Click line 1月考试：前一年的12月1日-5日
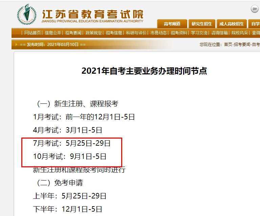This screenshot has height=216, width=260. point(84,117)
